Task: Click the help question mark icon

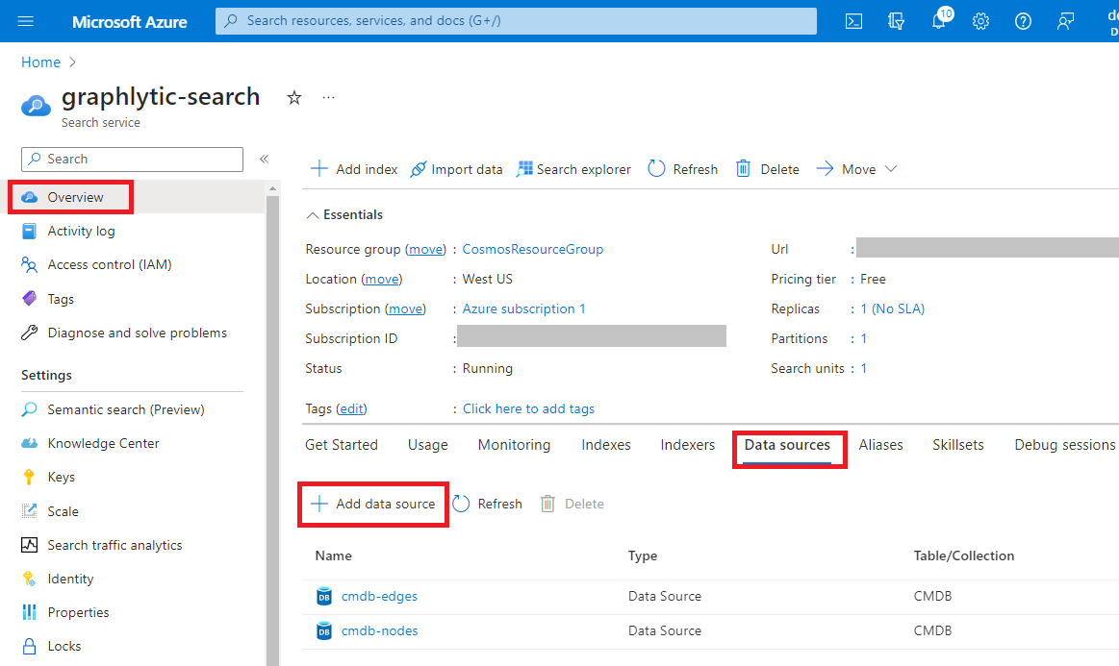Action: pos(1023,21)
